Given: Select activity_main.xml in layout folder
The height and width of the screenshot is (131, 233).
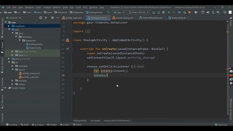Looking at the screenshot, I should point(30,77).
